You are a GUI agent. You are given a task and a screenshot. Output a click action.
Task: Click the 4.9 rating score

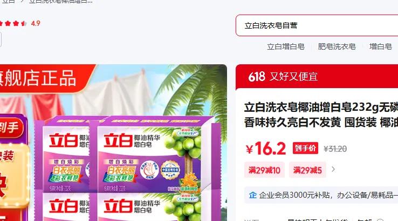pos(36,23)
